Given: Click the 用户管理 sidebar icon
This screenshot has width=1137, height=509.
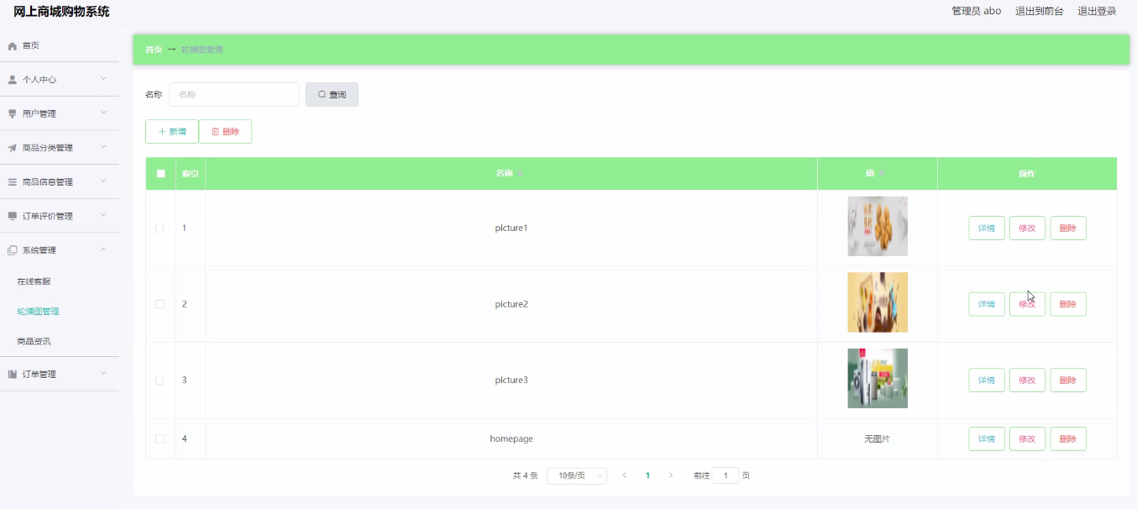Looking at the screenshot, I should (13, 114).
